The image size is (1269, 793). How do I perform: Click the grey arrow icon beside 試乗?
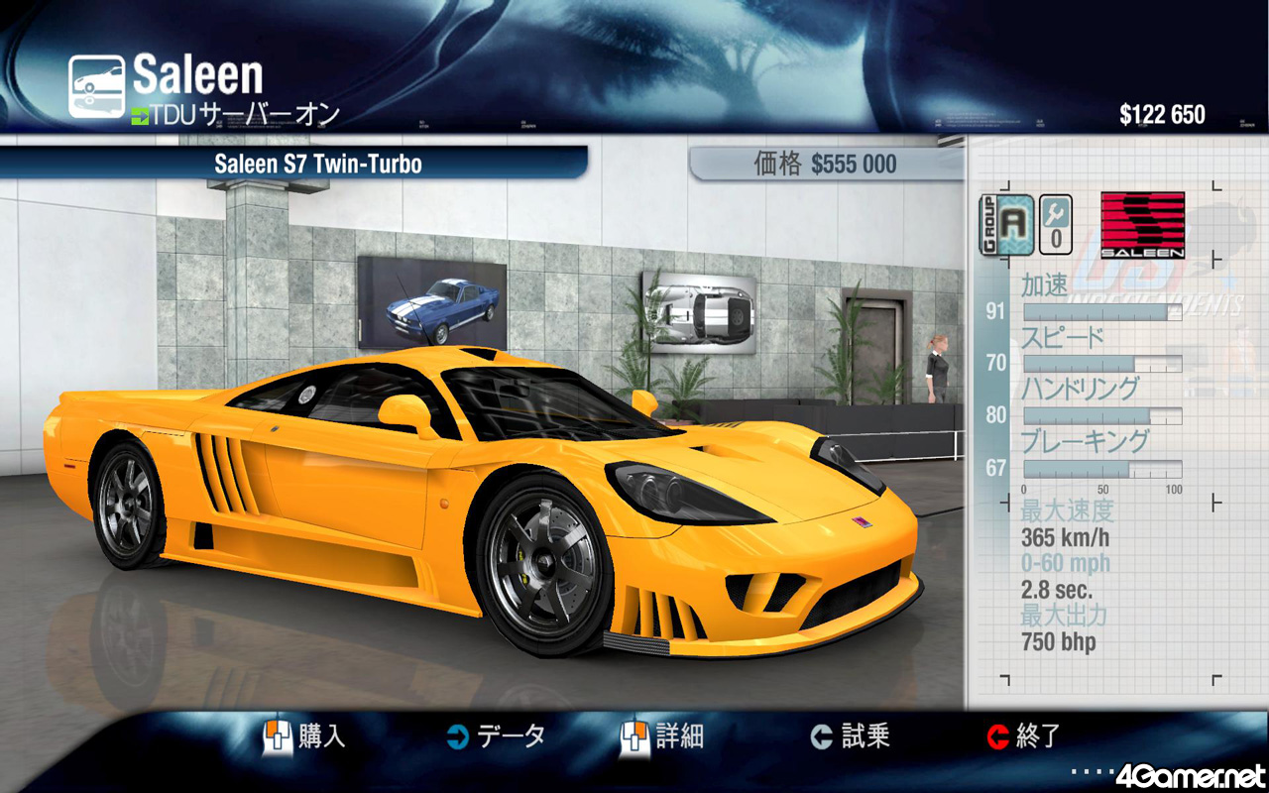821,736
